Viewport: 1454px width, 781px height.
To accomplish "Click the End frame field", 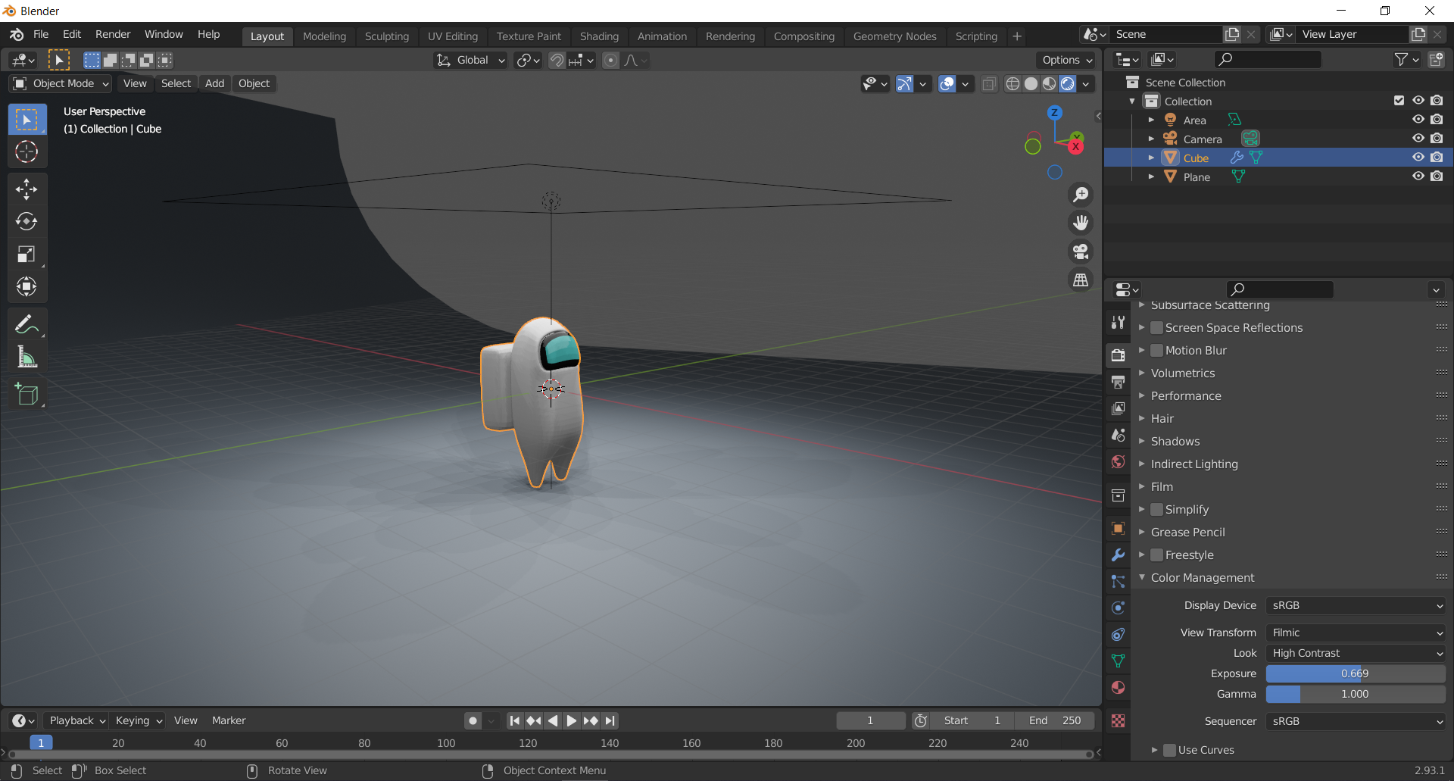I will (1055, 720).
